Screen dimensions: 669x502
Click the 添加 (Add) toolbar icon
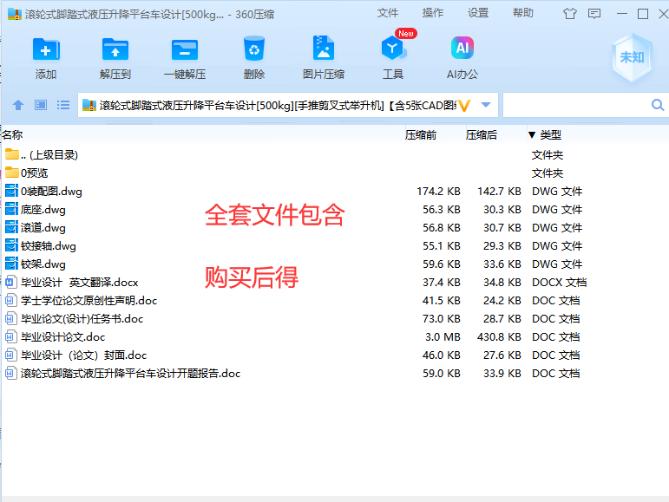tap(46, 50)
